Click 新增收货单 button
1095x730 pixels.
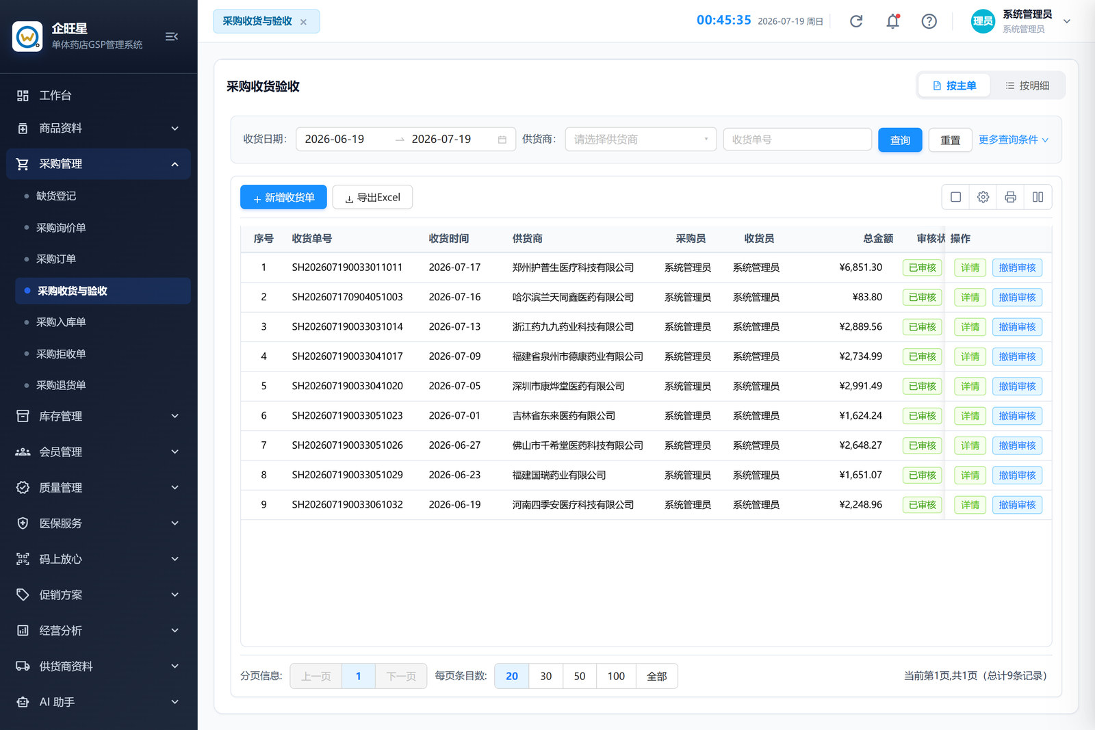coord(283,197)
